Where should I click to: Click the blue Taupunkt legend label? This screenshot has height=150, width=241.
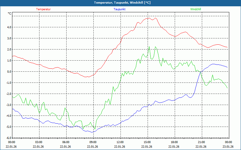click(120, 9)
